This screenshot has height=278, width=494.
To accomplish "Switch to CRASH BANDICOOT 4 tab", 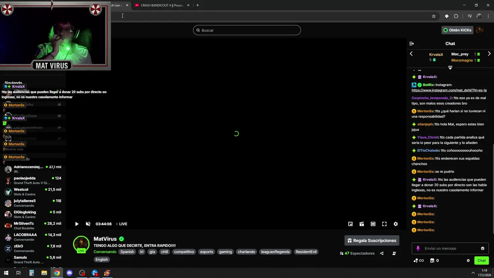I will [x=159, y=5].
